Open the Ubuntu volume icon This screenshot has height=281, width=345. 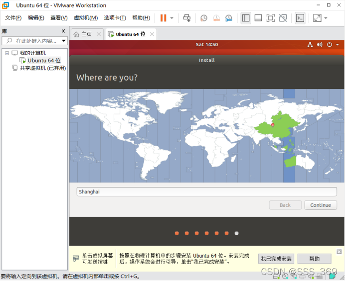click(x=320, y=45)
